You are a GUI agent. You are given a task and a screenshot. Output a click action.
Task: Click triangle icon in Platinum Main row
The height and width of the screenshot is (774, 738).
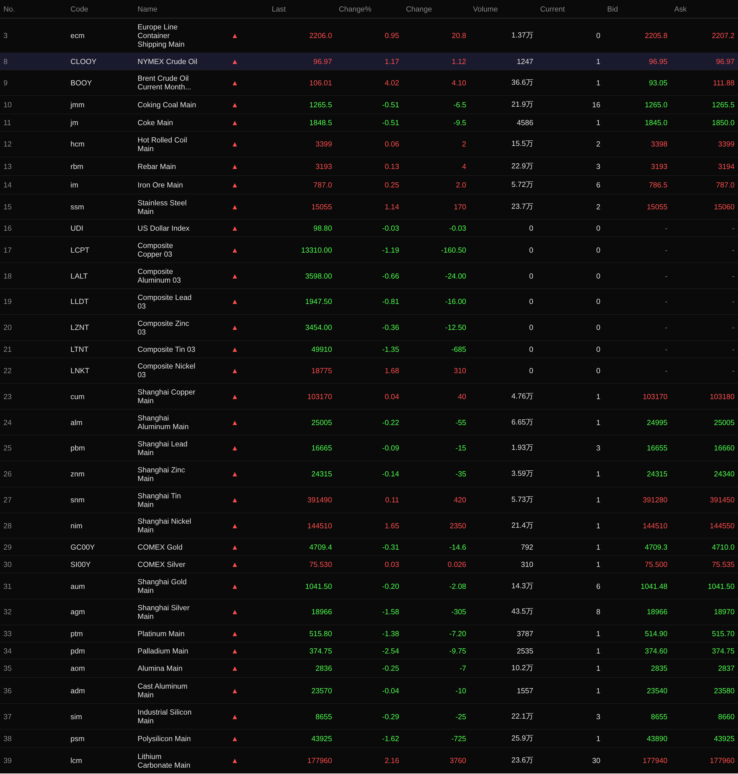coord(234,634)
